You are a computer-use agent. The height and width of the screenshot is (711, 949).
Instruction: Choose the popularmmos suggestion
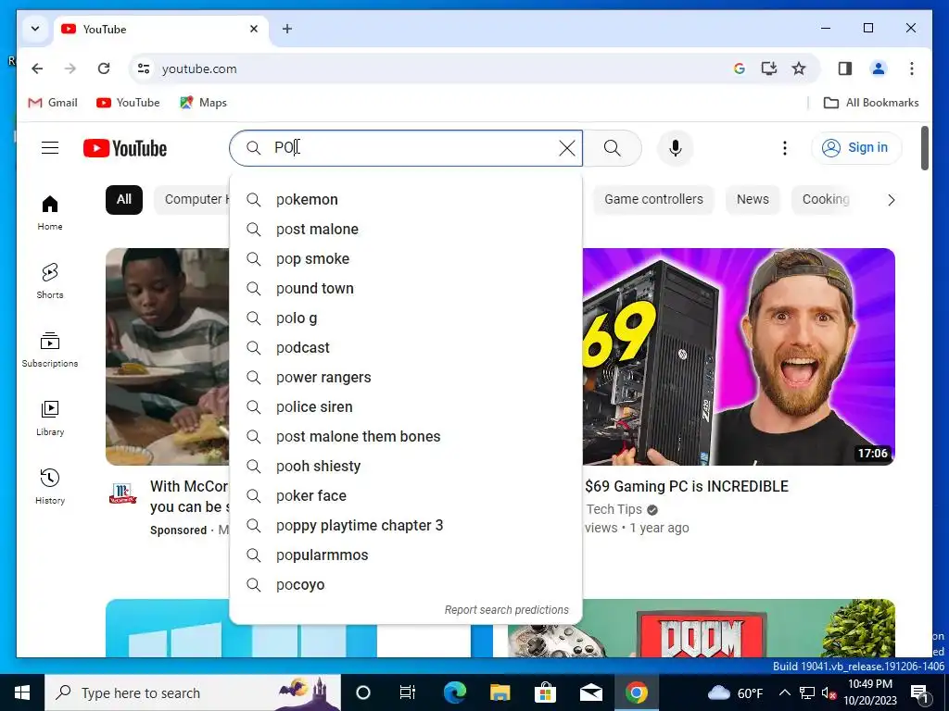(x=406, y=555)
